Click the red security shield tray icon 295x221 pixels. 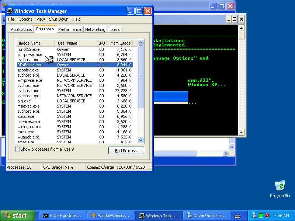267,215
